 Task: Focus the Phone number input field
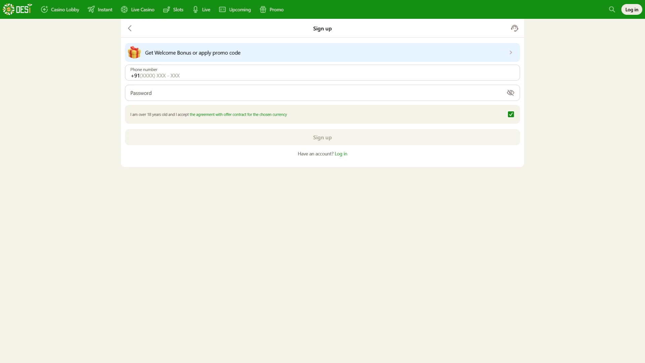[322, 76]
